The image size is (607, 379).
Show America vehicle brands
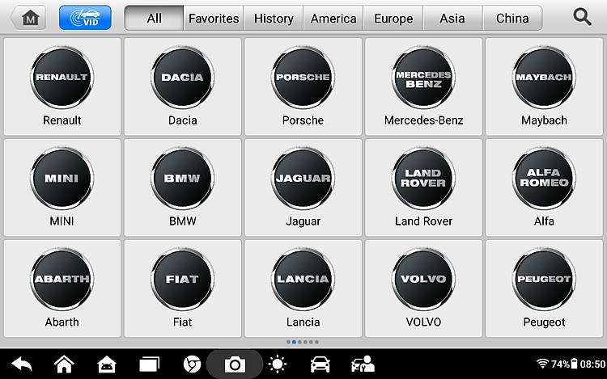[333, 18]
